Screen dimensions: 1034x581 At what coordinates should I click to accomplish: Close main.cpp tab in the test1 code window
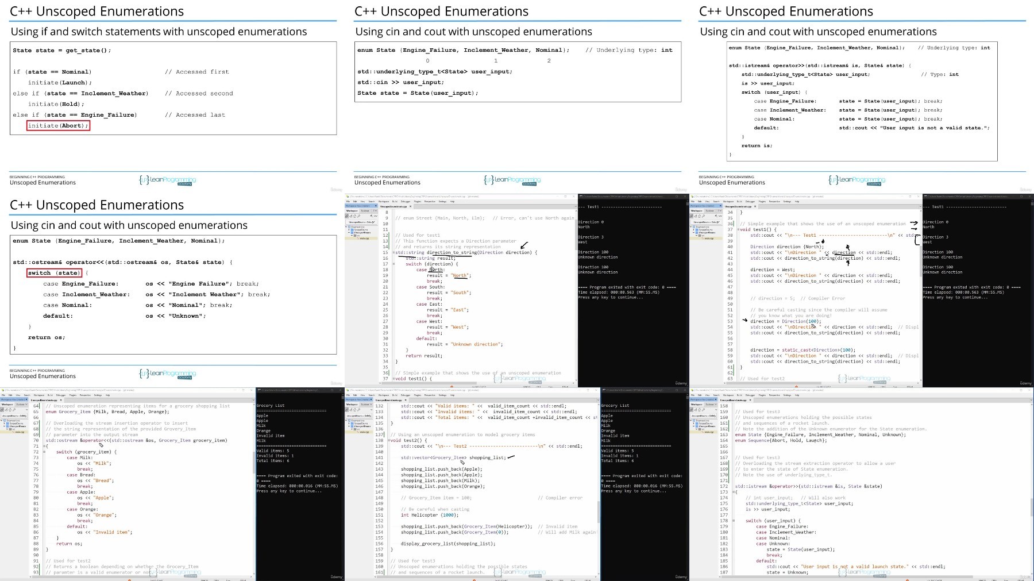755,206
